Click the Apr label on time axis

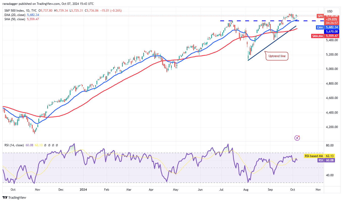pos(152,189)
